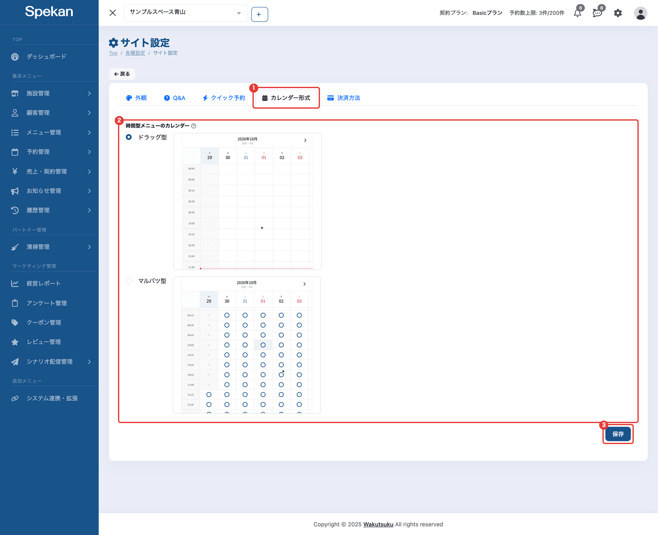Click next-week arrow in マルバツ型 preview
The width and height of the screenshot is (658, 535).
(x=304, y=284)
